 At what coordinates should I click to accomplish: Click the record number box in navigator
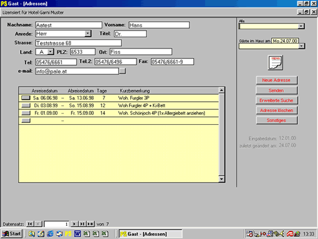coord(56,224)
